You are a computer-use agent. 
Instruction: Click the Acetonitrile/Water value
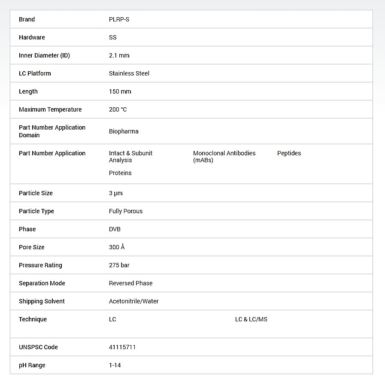tap(133, 301)
